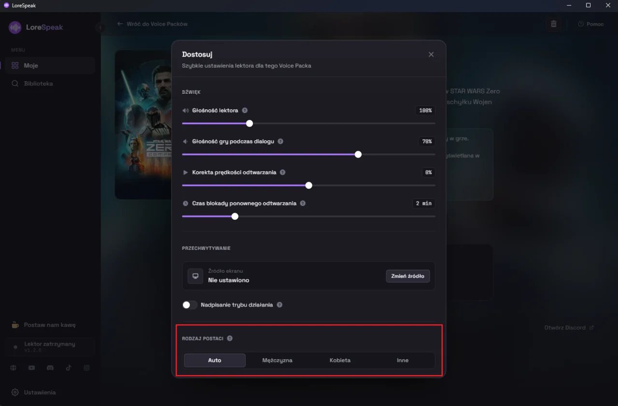Open help icon beside Rodzaj postaci
Screen dimensions: 618x406
(230, 338)
